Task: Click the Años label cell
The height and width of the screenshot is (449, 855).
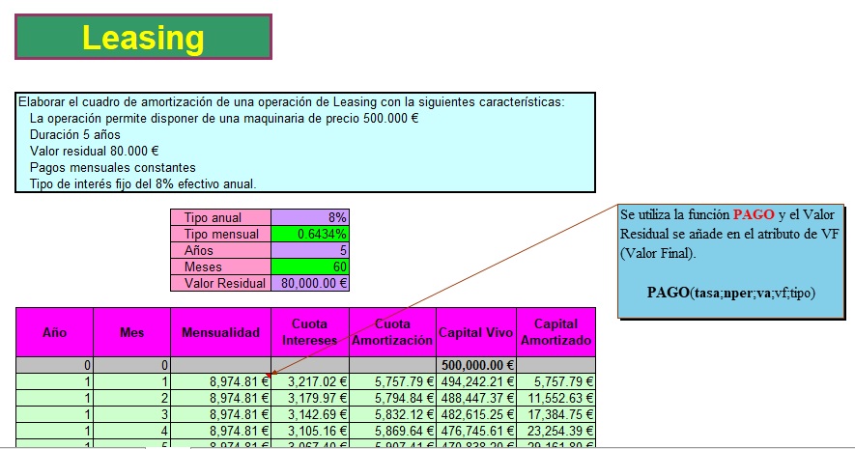Action: (x=221, y=250)
